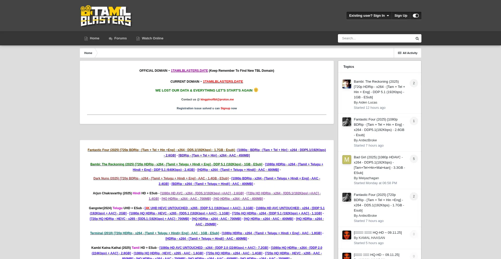
Task: Expand the Existing user Sign In dropdown
Action: click(x=369, y=16)
